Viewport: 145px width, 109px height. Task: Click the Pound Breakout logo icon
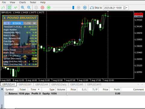(5, 18)
